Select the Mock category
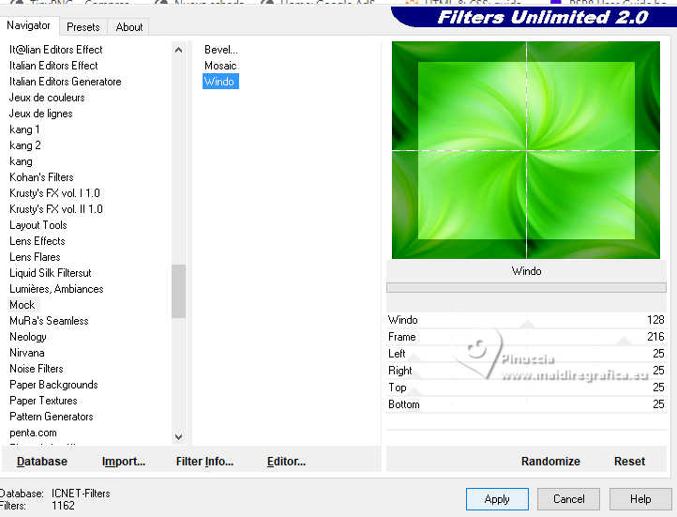This screenshot has height=517, width=677. (x=22, y=305)
